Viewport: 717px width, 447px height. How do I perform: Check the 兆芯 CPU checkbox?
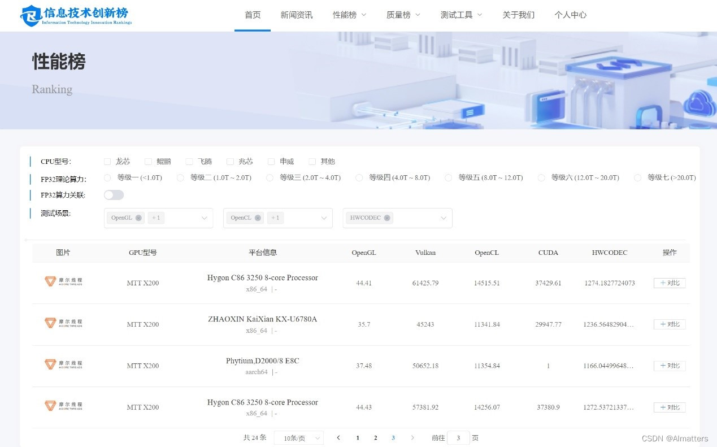230,162
